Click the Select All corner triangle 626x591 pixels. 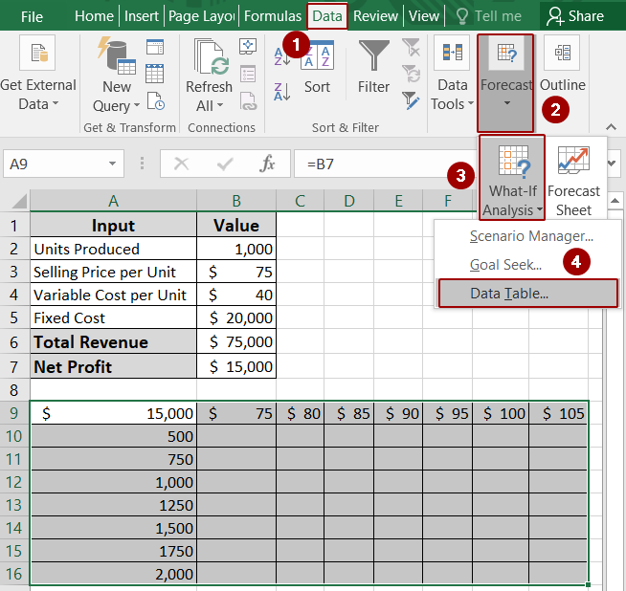(x=19, y=201)
